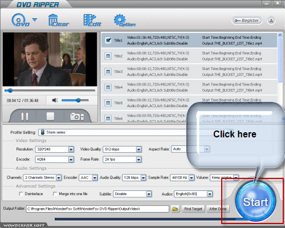Check the Title3 checkbox

108,72
